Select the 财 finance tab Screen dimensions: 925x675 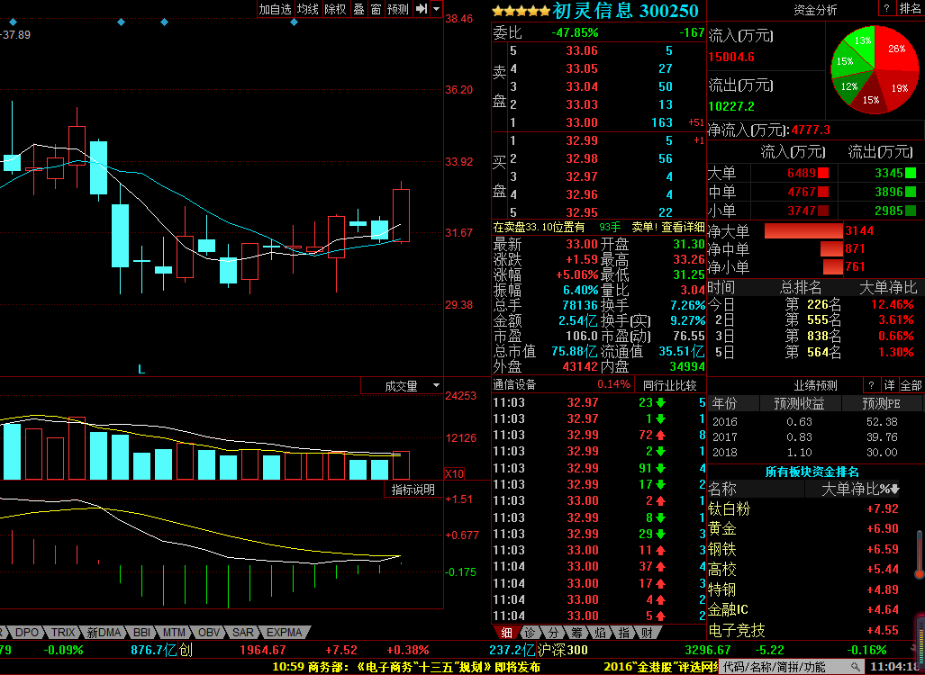coord(646,633)
